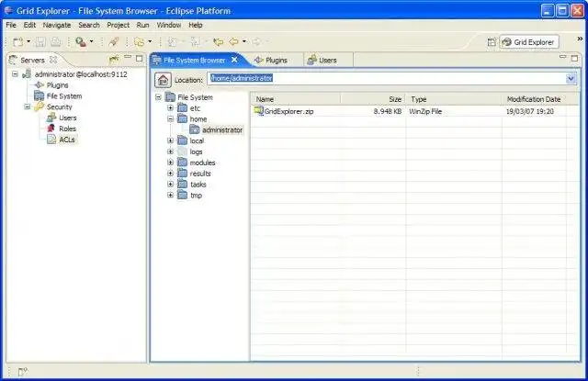Expand the local folder
The height and width of the screenshot is (381, 588).
pyautogui.click(x=170, y=140)
